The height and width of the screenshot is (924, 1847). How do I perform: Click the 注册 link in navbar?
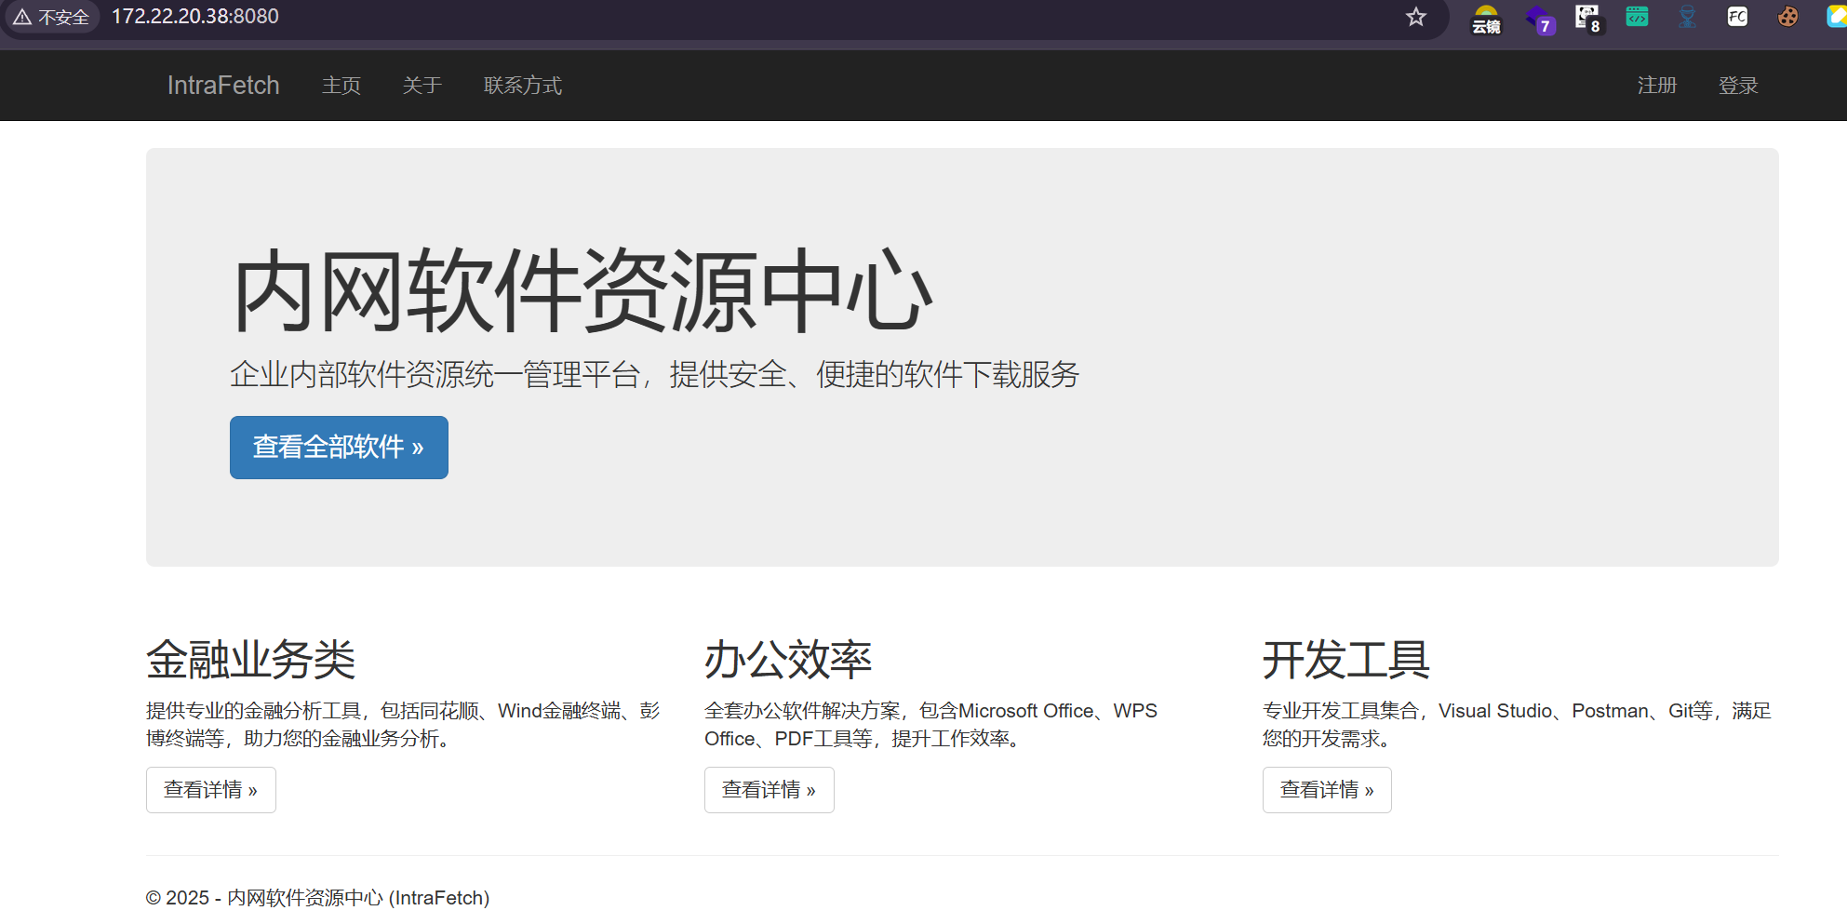click(1657, 86)
